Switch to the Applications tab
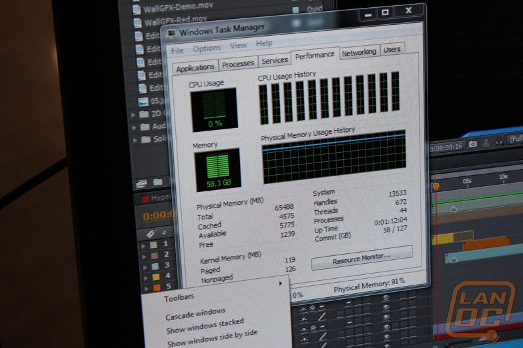The height and width of the screenshot is (348, 523). pos(195,68)
